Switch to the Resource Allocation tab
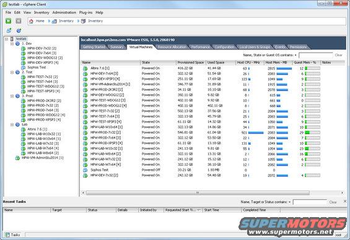The width and height of the screenshot is (350, 240). 172,47
